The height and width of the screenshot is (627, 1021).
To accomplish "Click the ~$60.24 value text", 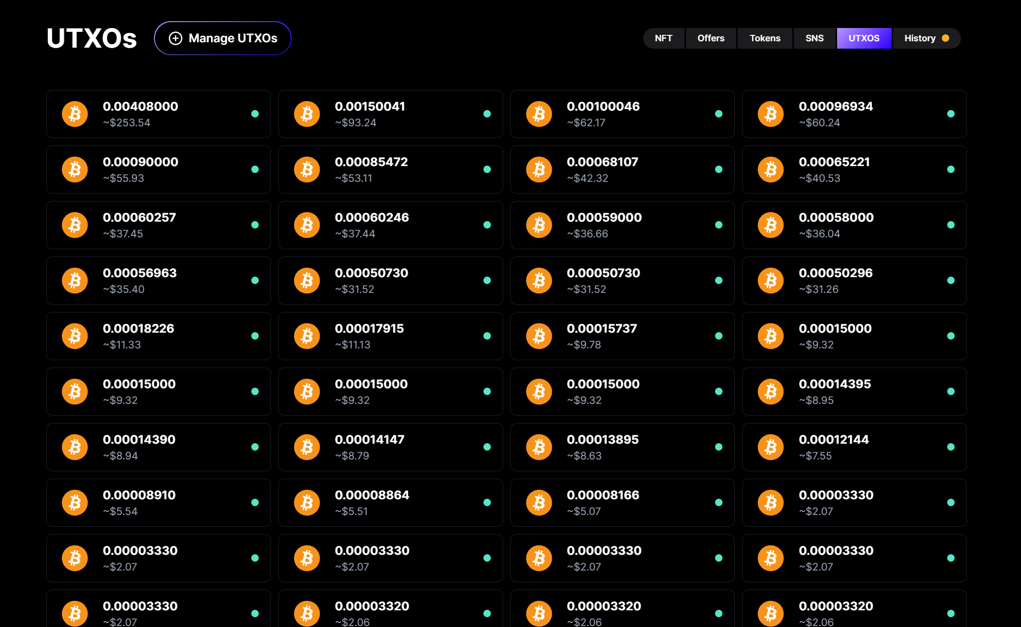I will click(x=819, y=123).
